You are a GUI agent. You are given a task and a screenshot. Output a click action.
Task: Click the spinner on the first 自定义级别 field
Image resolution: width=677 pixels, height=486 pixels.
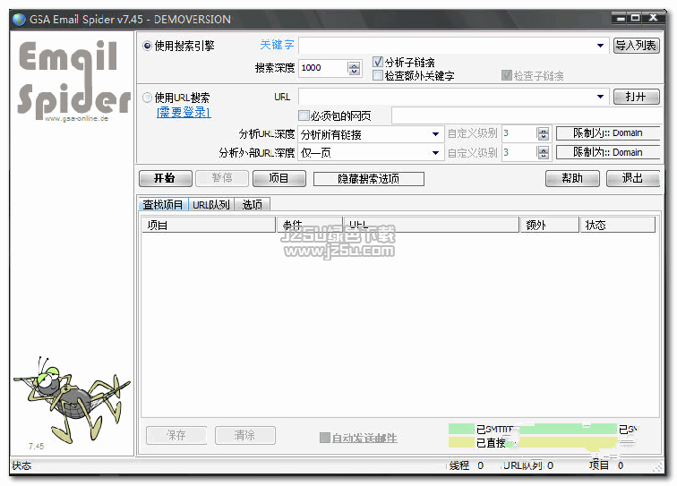pyautogui.click(x=544, y=133)
